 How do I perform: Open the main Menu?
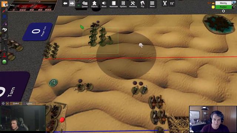152,4
